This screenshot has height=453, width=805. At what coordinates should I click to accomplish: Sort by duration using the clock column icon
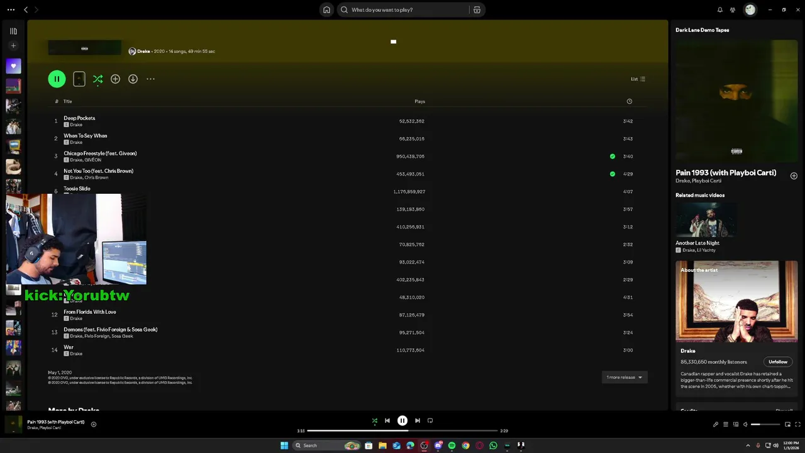click(x=629, y=101)
